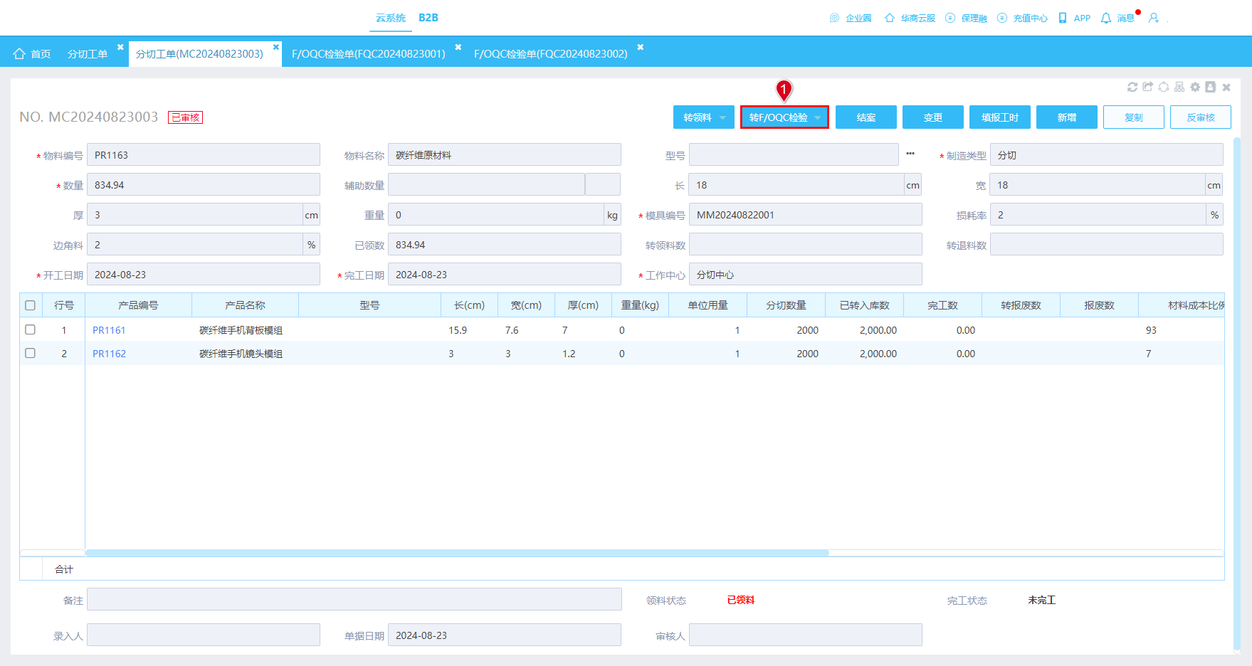The width and height of the screenshot is (1252, 666).
Task: Open the circular workflow nodes icon
Action: tap(1164, 87)
